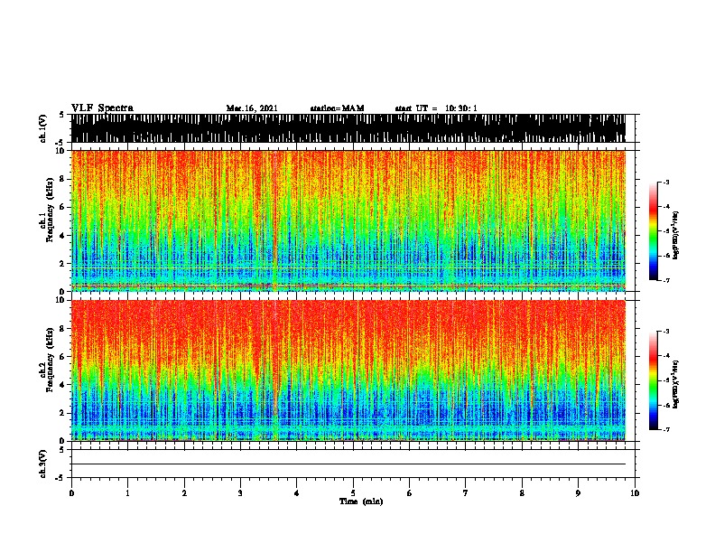Screen dimensions: 715x553
Task: Click the ch.2 spectrogram color scale bar
Action: (x=653, y=380)
